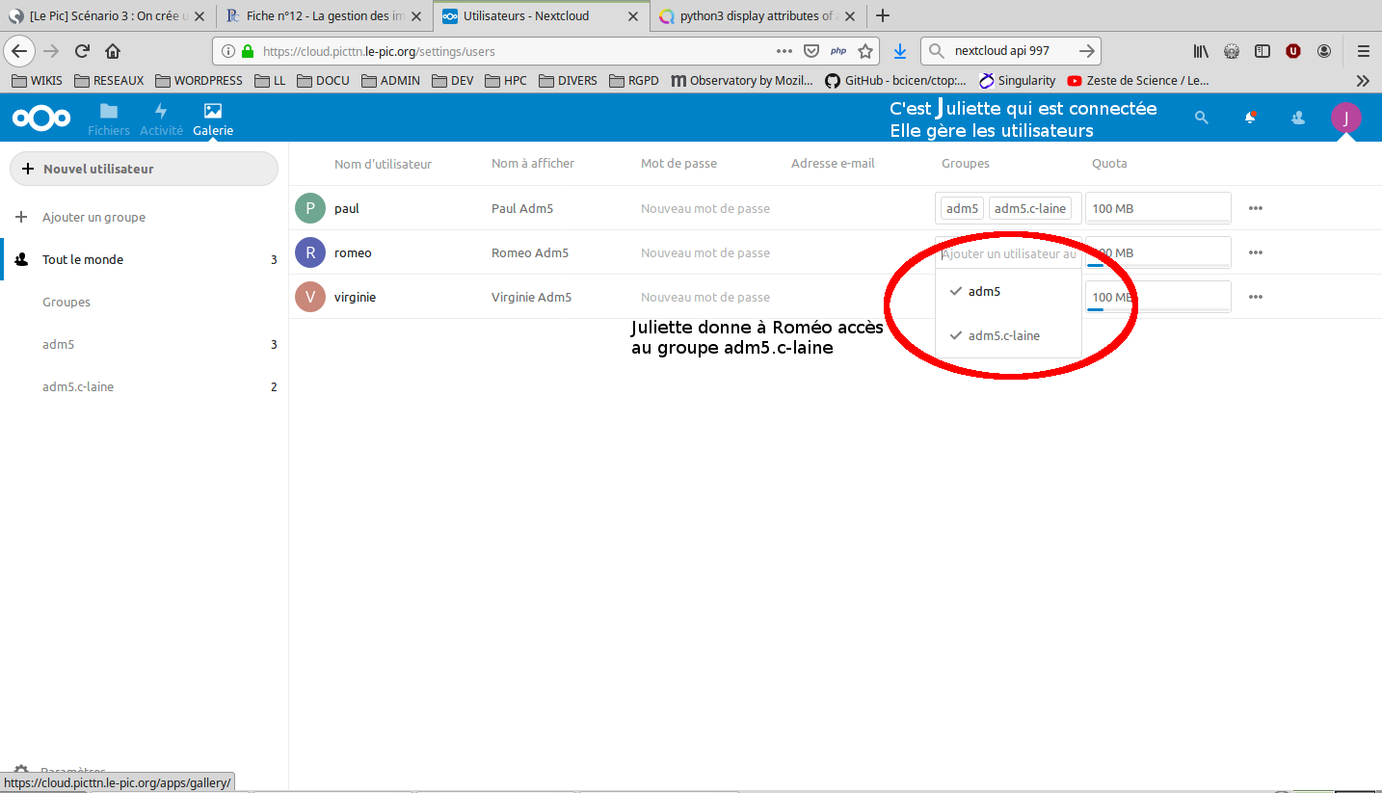
Task: Bookmark this page with the star
Action: coord(865,51)
